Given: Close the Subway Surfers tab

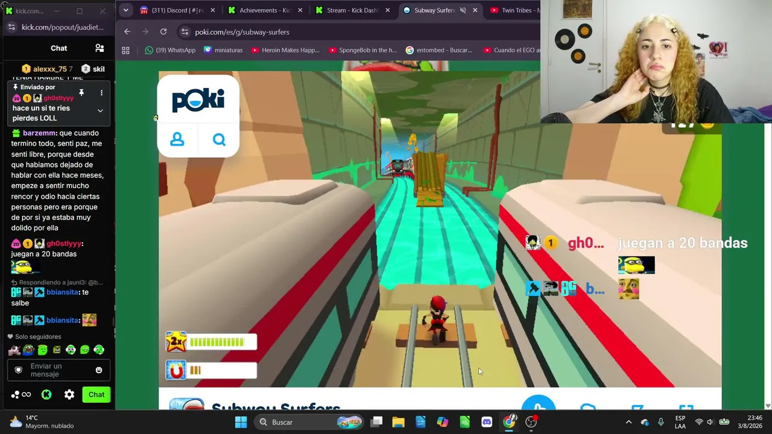Looking at the screenshot, I should click(x=475, y=10).
